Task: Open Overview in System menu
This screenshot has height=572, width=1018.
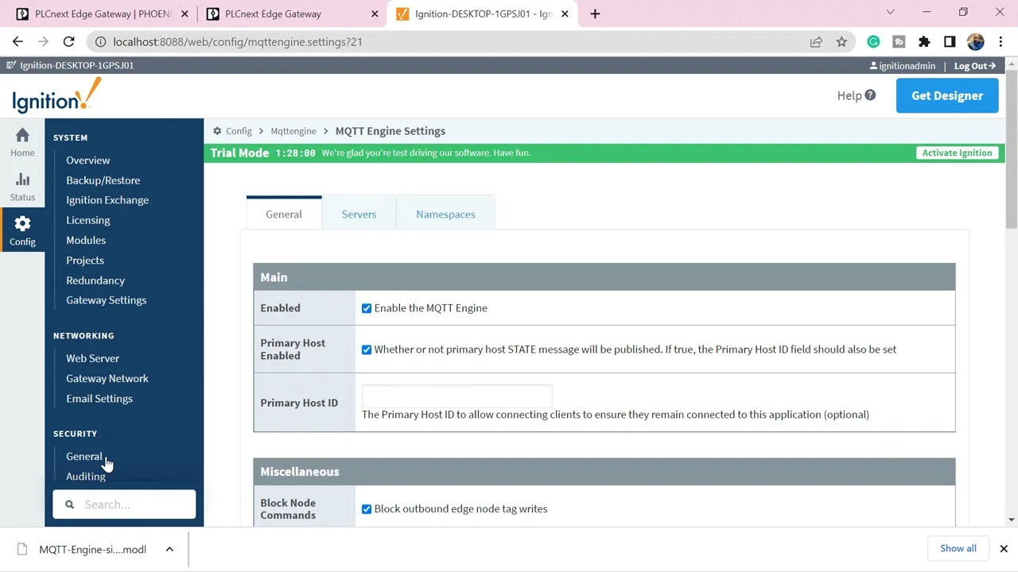Action: 87,160
